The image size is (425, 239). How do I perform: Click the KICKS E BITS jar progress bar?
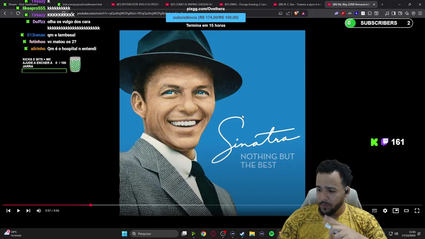tap(44, 71)
